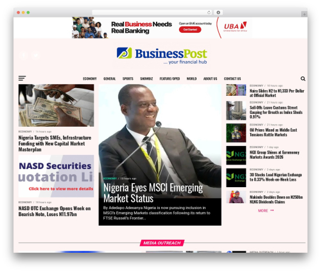Click the UBA logo in banner ad
Viewport: 321px width, 272px height.
[x=235, y=26]
